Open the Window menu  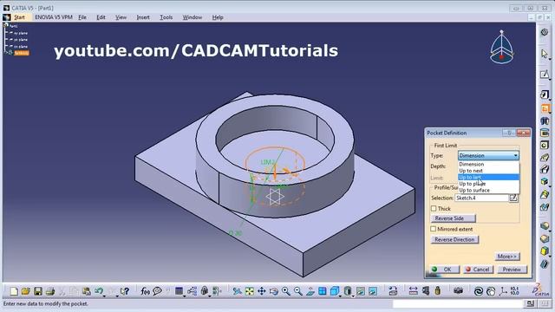pos(193,17)
